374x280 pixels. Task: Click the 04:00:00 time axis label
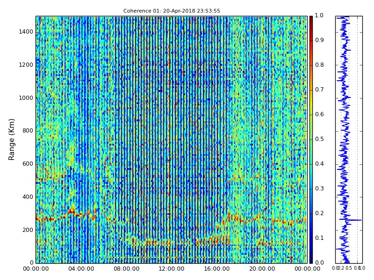(x=81, y=269)
